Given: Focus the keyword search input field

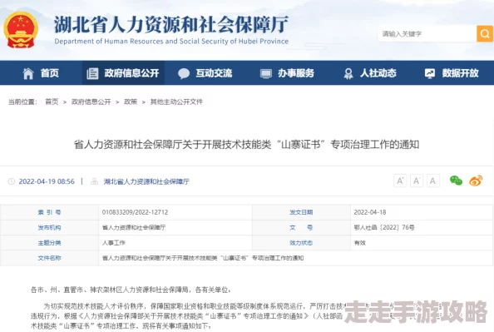Looking at the screenshot, I should click(427, 33).
